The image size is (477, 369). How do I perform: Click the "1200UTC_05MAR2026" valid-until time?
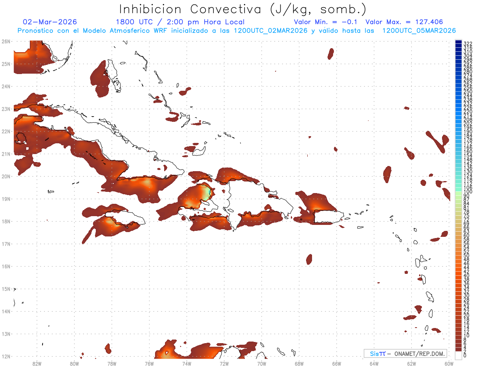click(419, 31)
